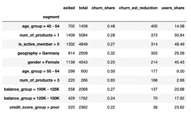Click the geography = Germany row label
The height and width of the screenshot is (113, 191).
(x=38, y=53)
